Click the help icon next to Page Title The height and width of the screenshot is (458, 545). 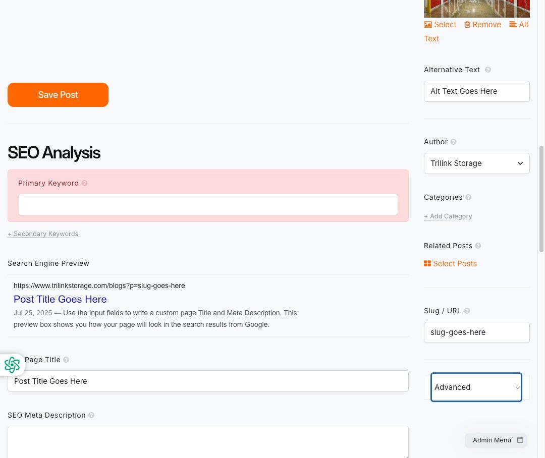pos(66,360)
